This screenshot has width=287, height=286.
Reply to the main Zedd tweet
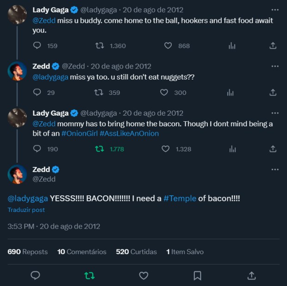coord(36,276)
